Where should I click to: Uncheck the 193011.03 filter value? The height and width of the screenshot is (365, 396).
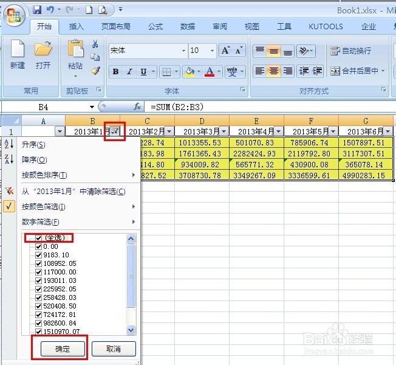39,280
